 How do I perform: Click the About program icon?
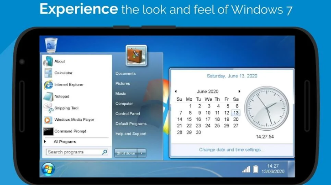[48, 62]
